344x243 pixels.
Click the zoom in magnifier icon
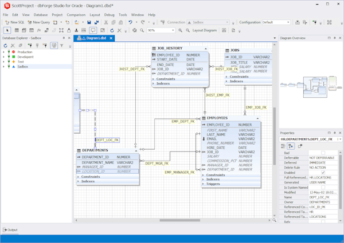pyautogui.click(x=181, y=30)
